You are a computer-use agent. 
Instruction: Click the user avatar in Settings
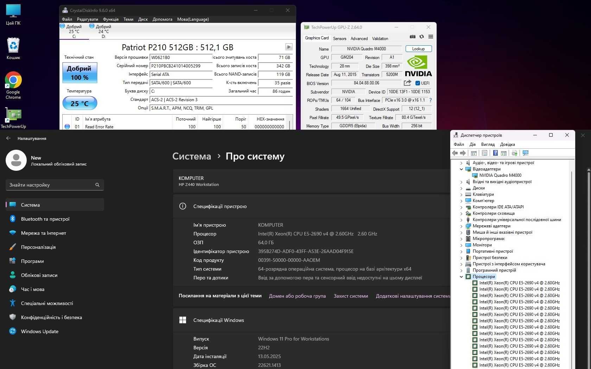[x=16, y=160]
